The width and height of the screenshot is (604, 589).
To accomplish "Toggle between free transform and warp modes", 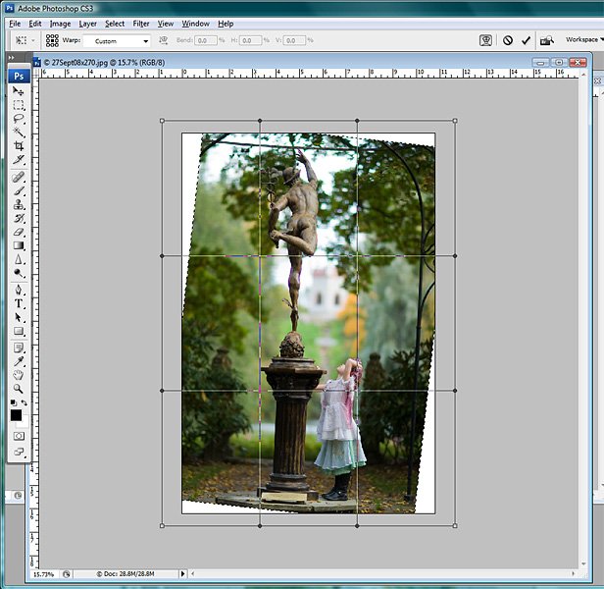I will click(x=485, y=40).
